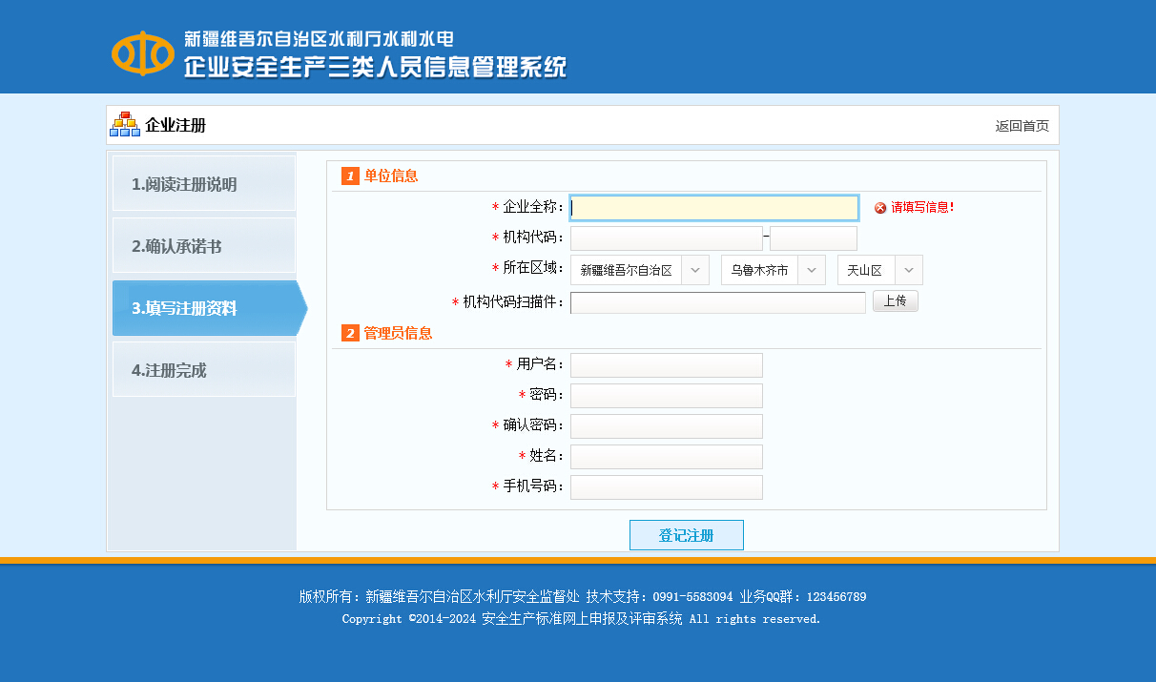
Task: Click the 企业注册 building blocks icon
Action: pos(125,125)
